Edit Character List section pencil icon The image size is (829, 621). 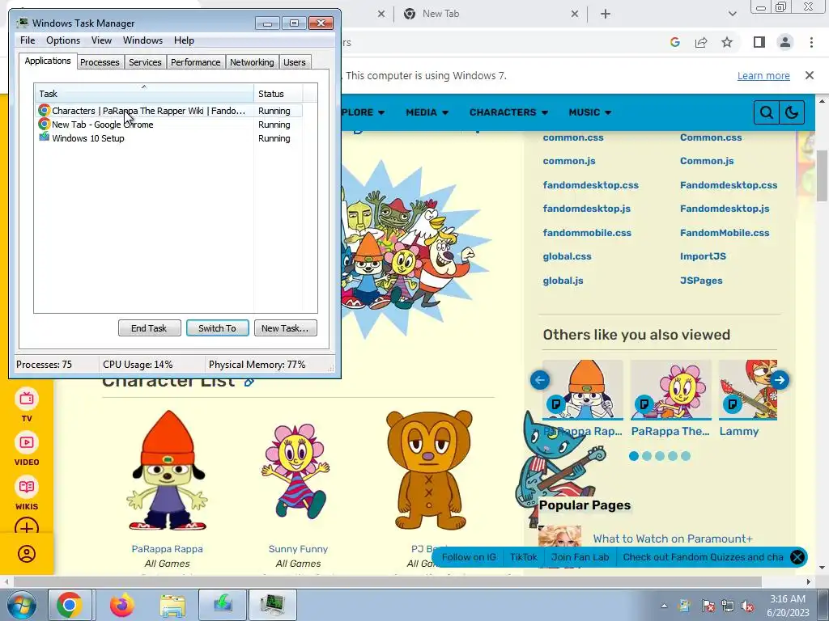coord(249,382)
